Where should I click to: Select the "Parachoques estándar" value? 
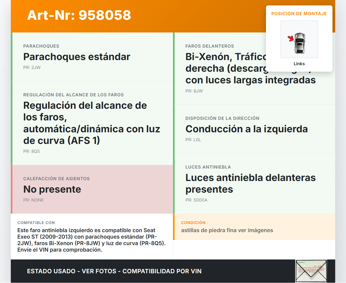77,57
